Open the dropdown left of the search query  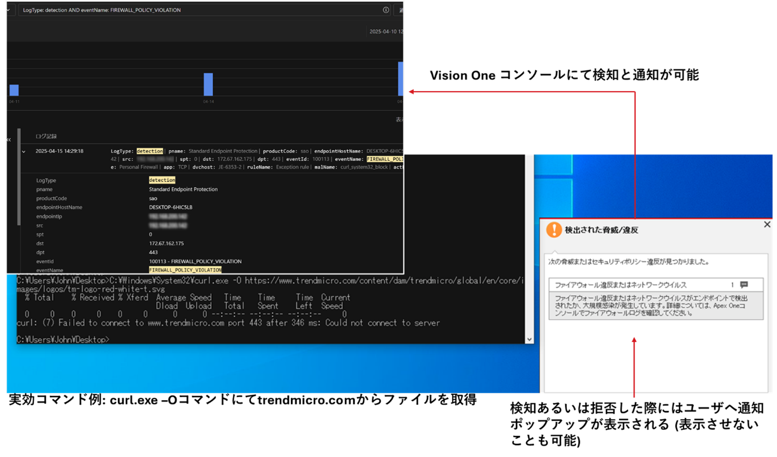(x=9, y=10)
